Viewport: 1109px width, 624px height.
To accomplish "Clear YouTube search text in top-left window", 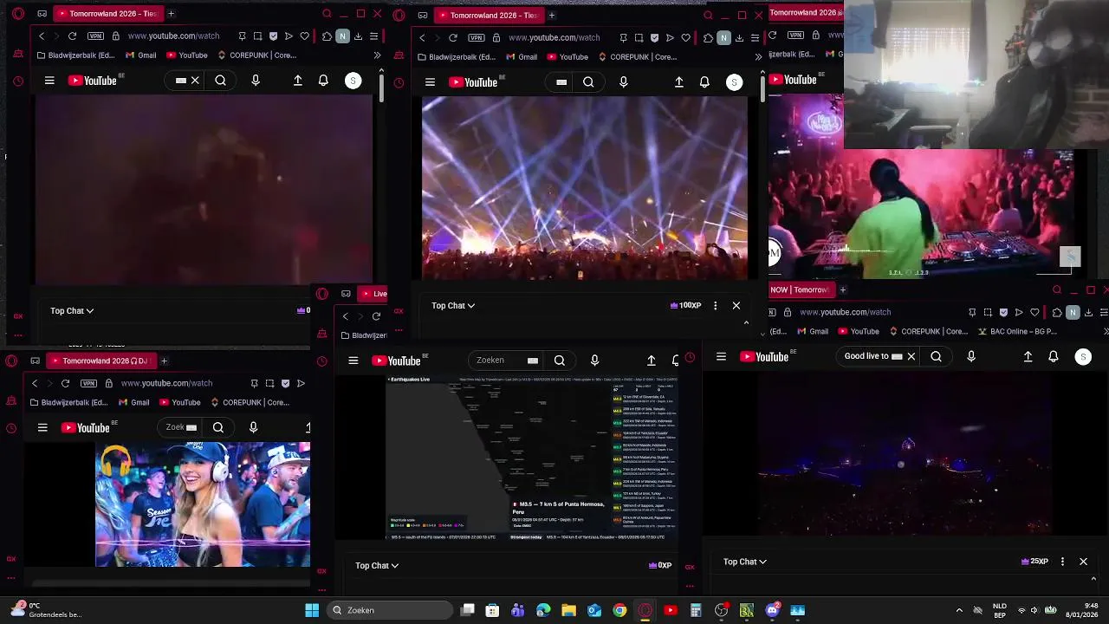I will (195, 81).
